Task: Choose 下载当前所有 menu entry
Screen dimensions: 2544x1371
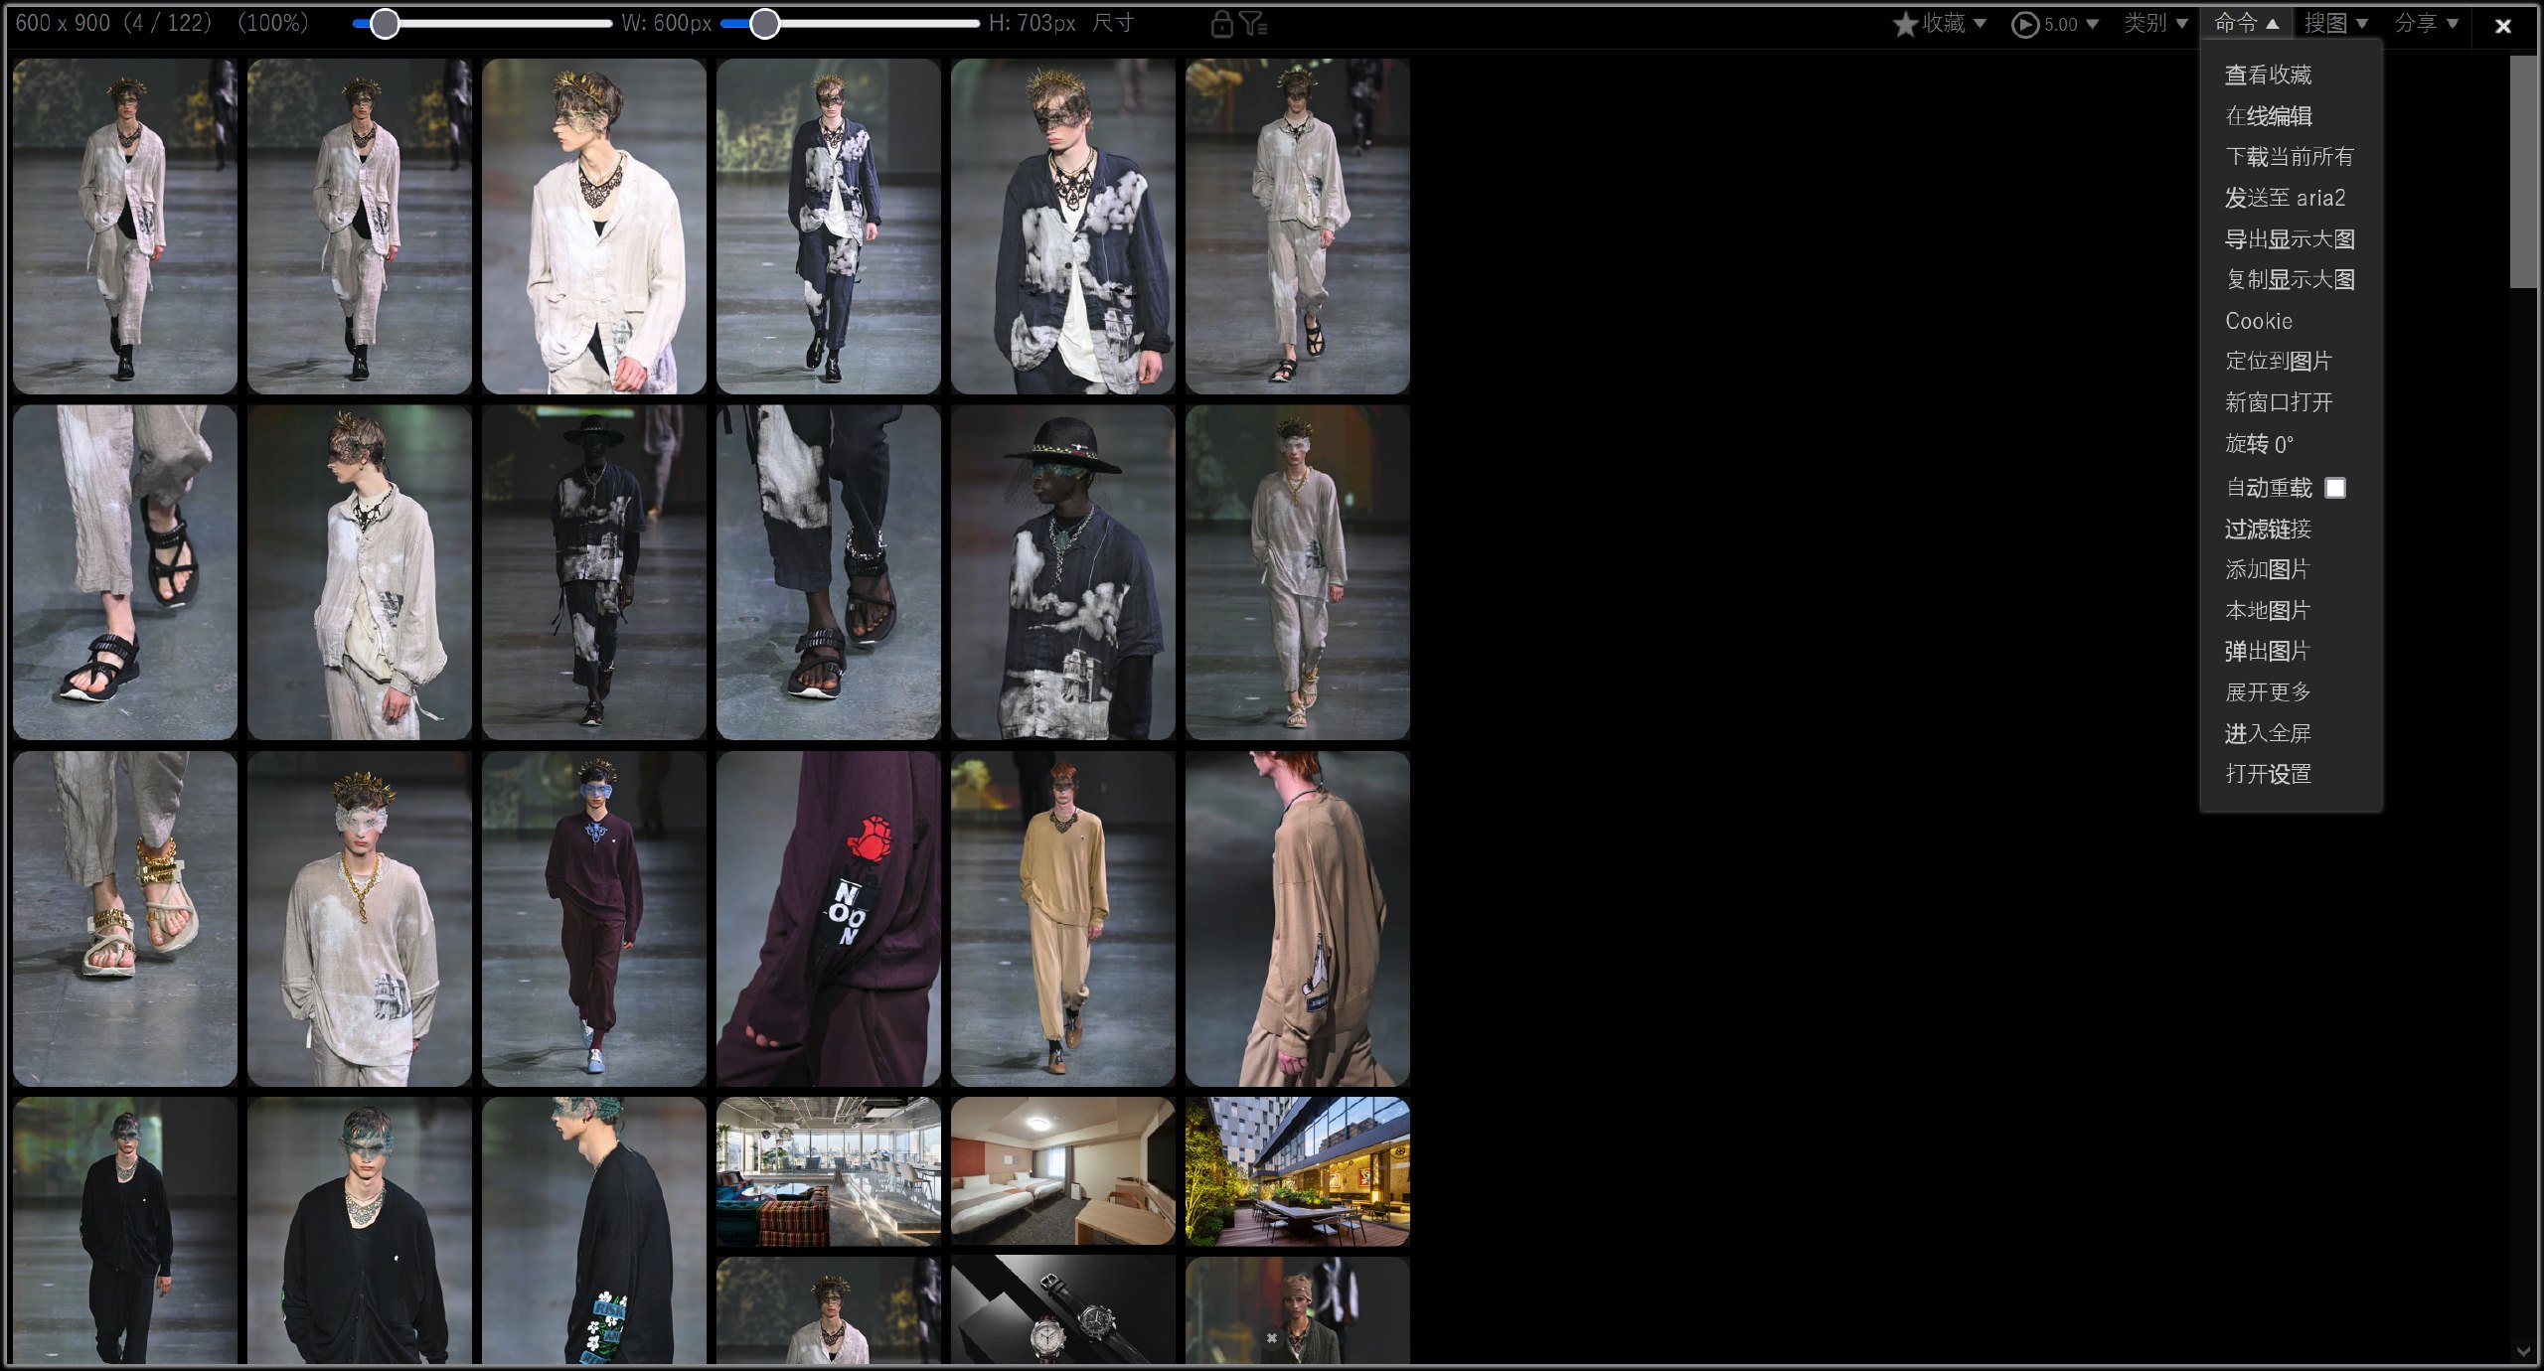Action: tap(2290, 157)
